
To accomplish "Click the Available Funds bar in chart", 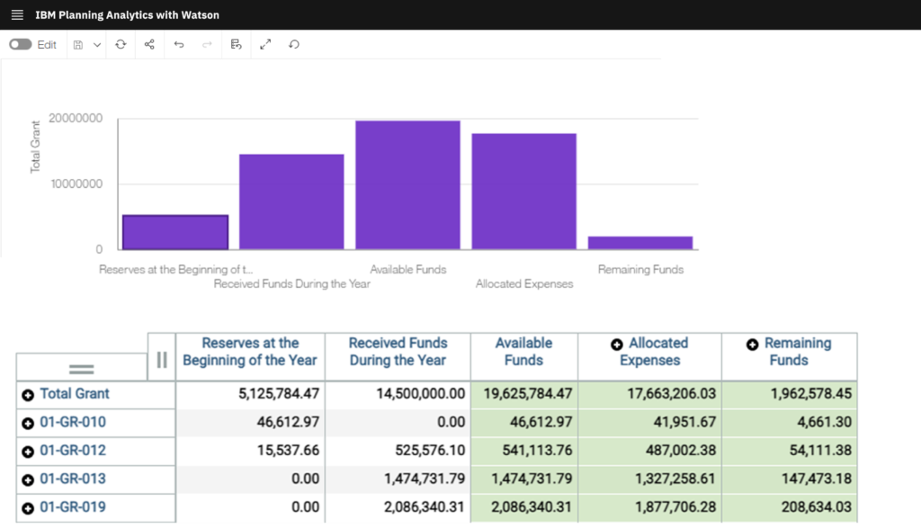I will pyautogui.click(x=407, y=184).
